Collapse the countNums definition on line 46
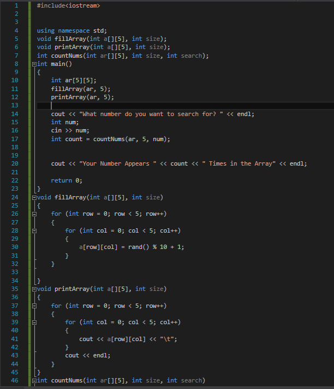 [34, 381]
